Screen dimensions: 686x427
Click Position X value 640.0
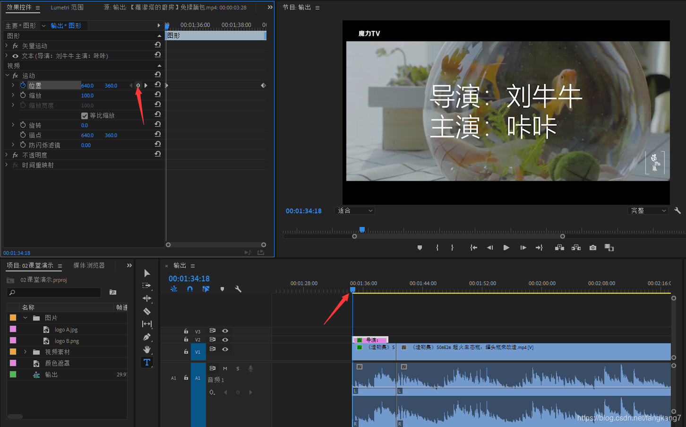pos(87,86)
